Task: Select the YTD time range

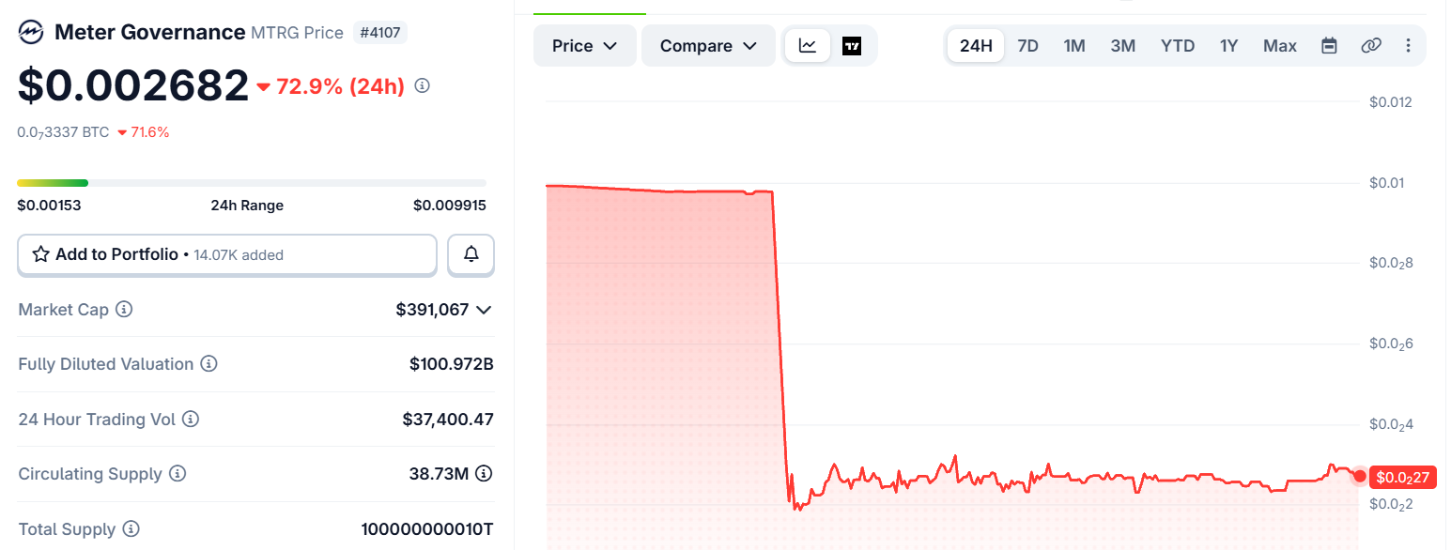Action: pos(1178,46)
